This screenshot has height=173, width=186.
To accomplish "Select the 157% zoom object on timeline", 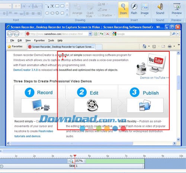I will [77, 161].
